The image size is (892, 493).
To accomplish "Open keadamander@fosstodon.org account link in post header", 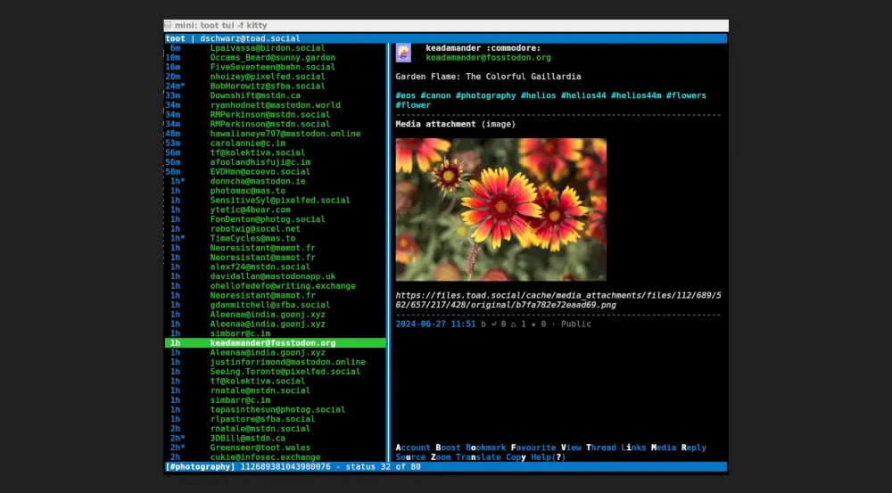I will coord(488,58).
